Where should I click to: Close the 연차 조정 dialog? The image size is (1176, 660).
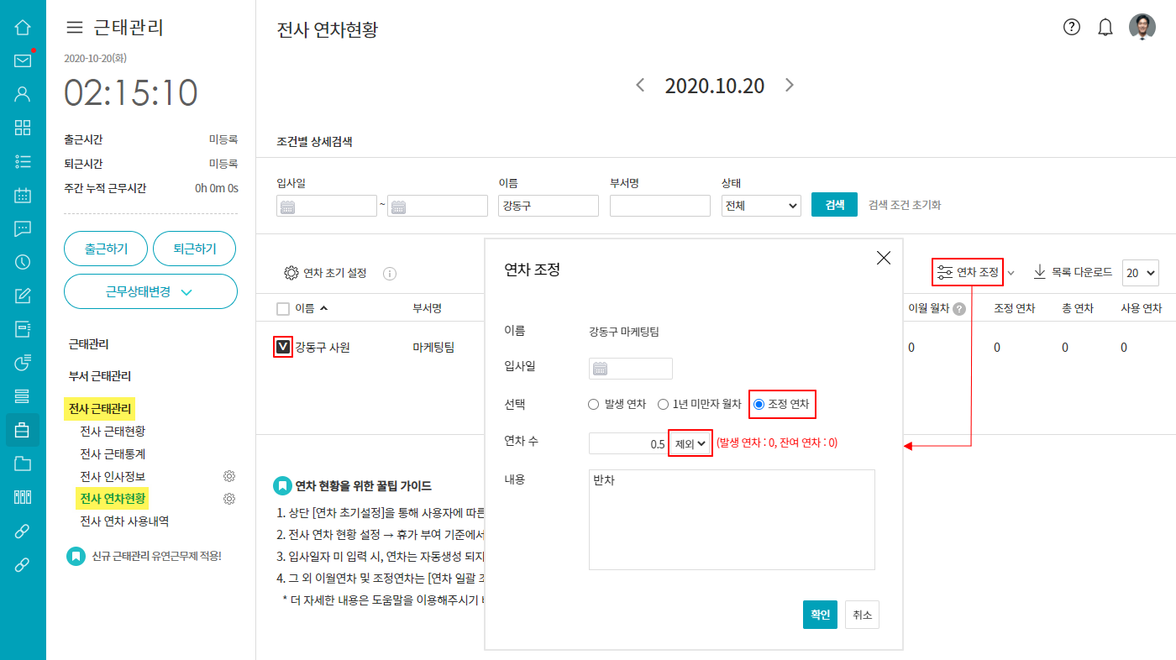(x=884, y=259)
